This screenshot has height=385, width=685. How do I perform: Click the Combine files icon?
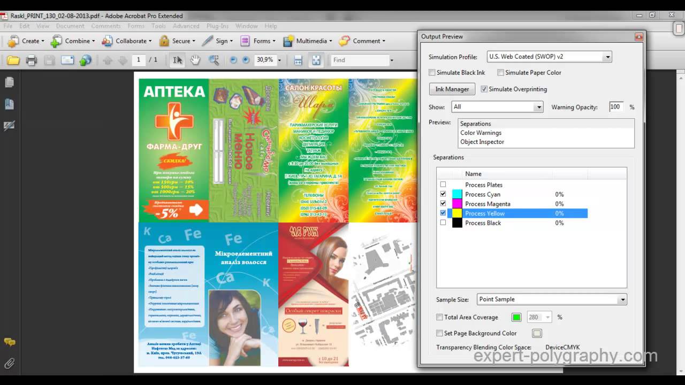coord(56,41)
